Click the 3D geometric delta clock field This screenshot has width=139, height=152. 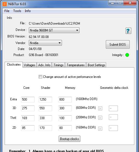(x=113, y=108)
